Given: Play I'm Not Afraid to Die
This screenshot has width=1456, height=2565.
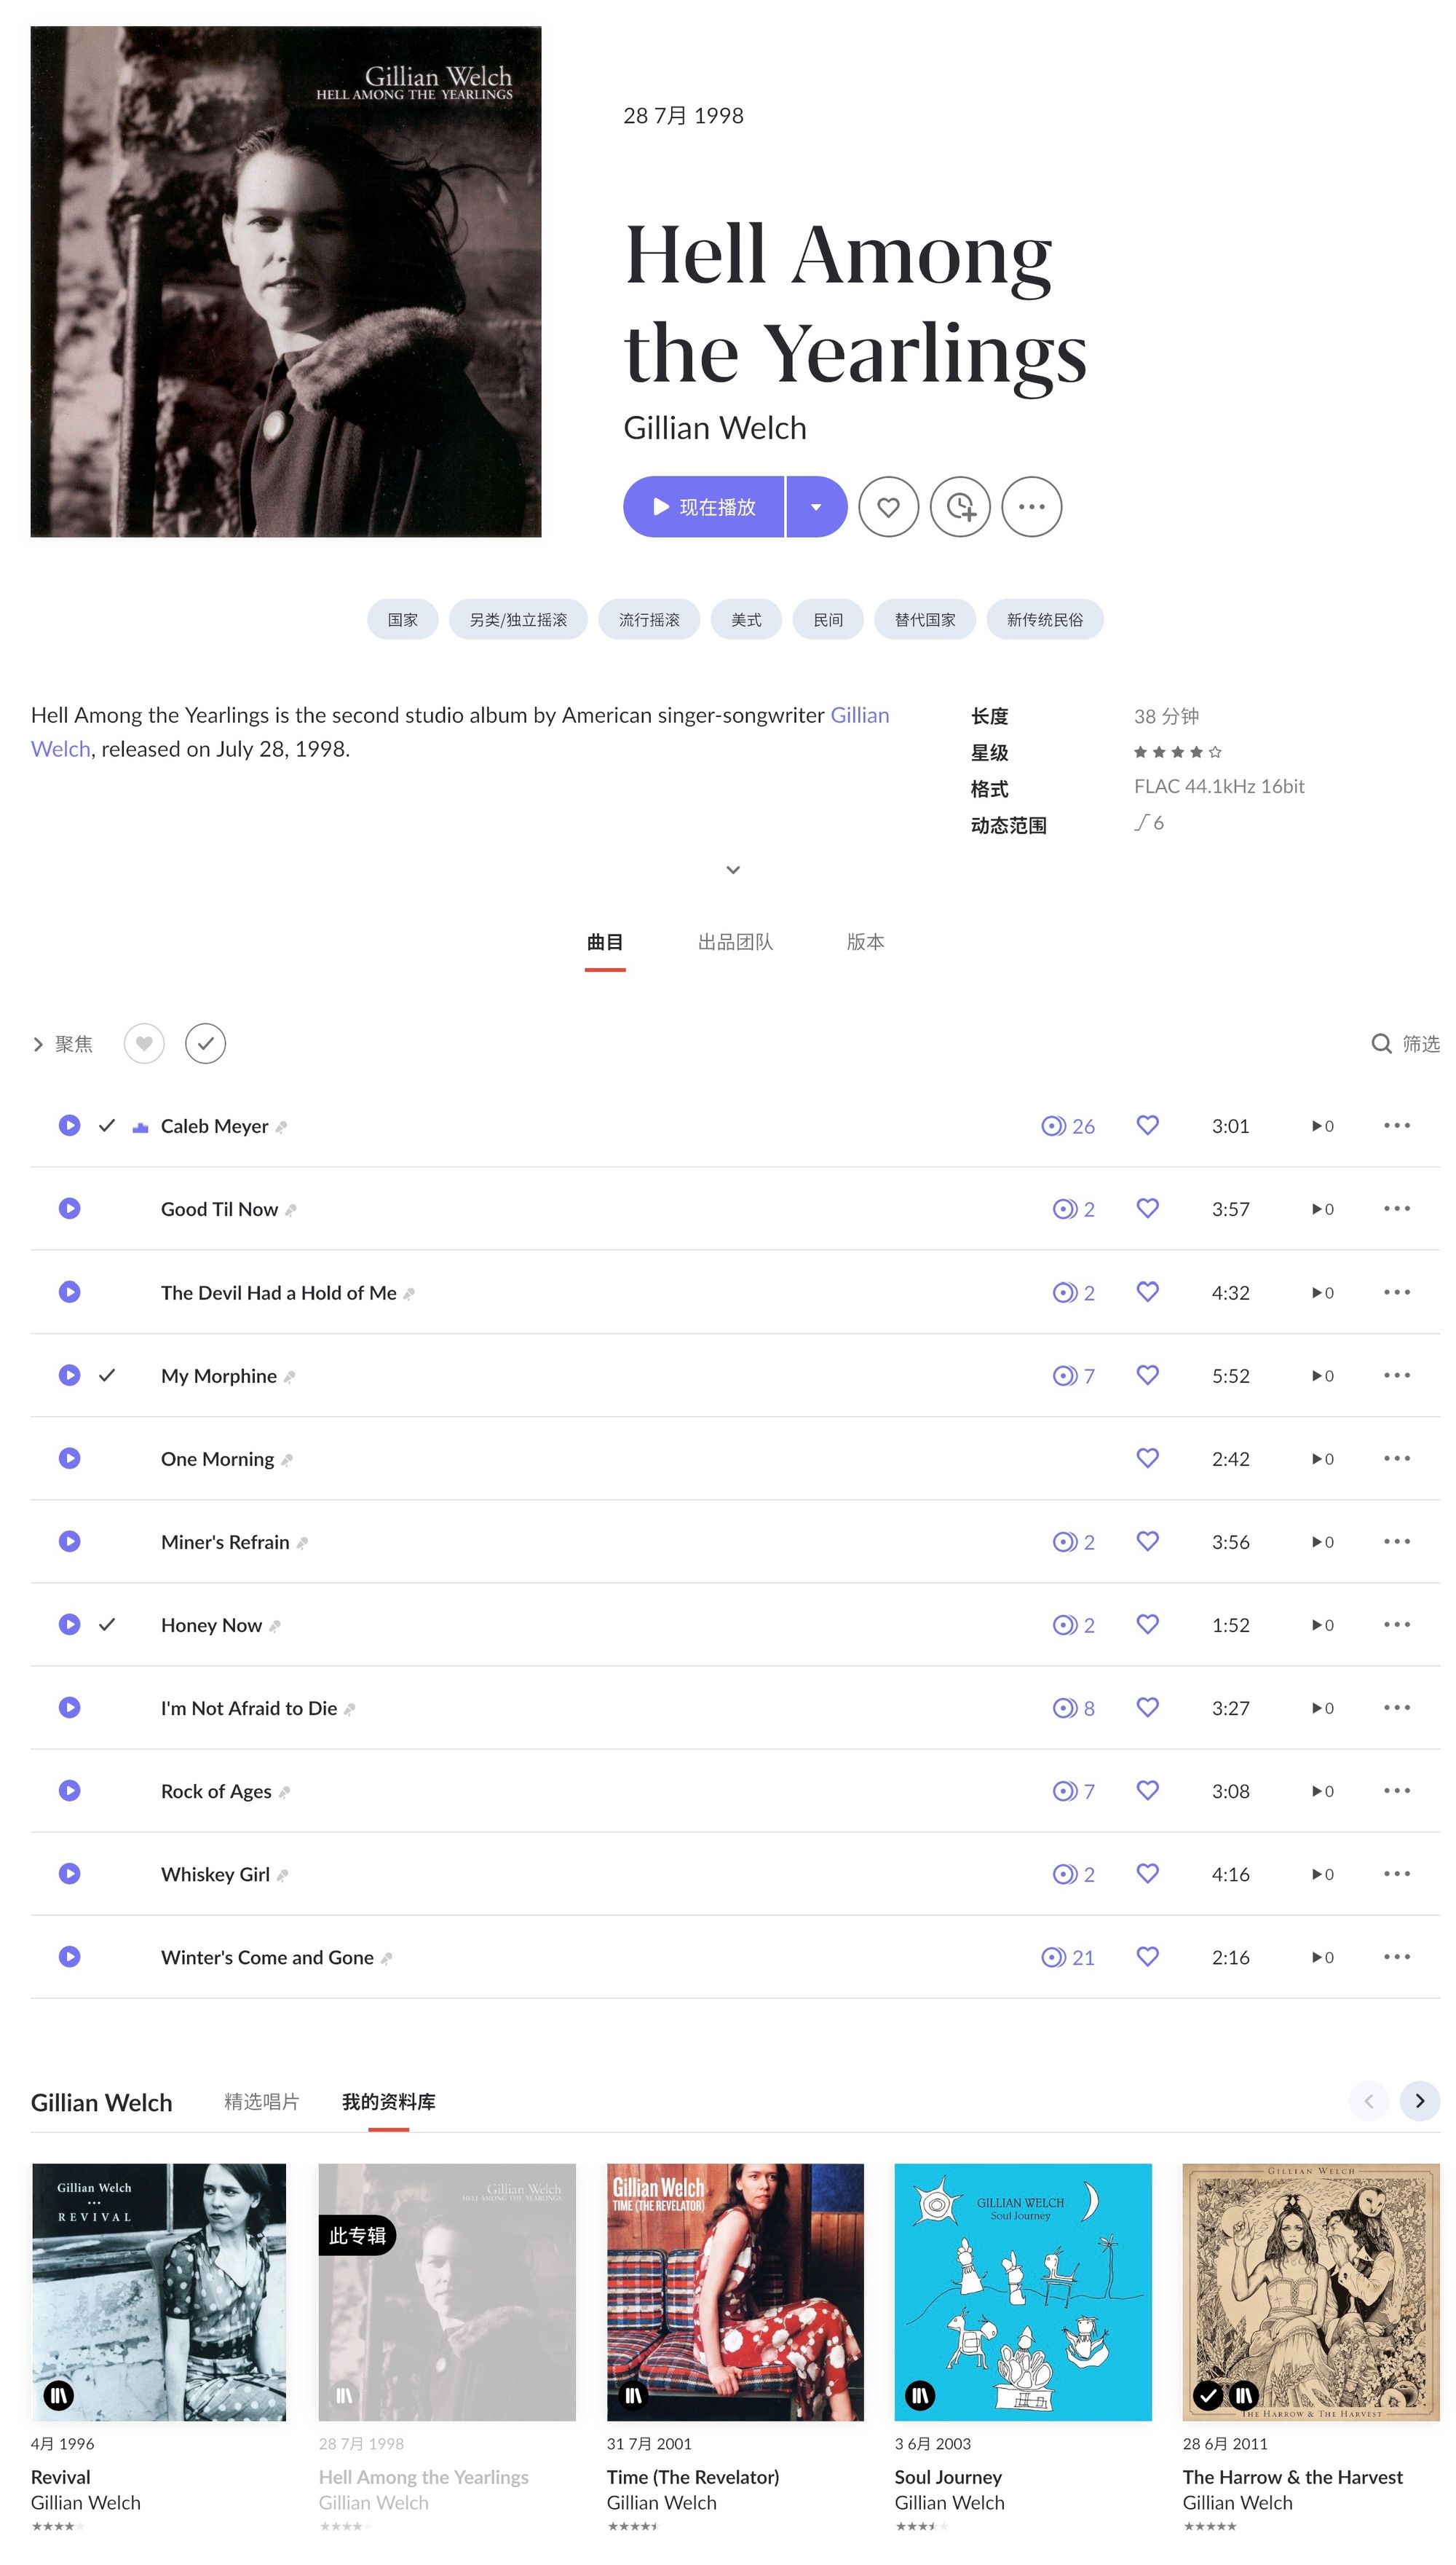Looking at the screenshot, I should point(69,1707).
